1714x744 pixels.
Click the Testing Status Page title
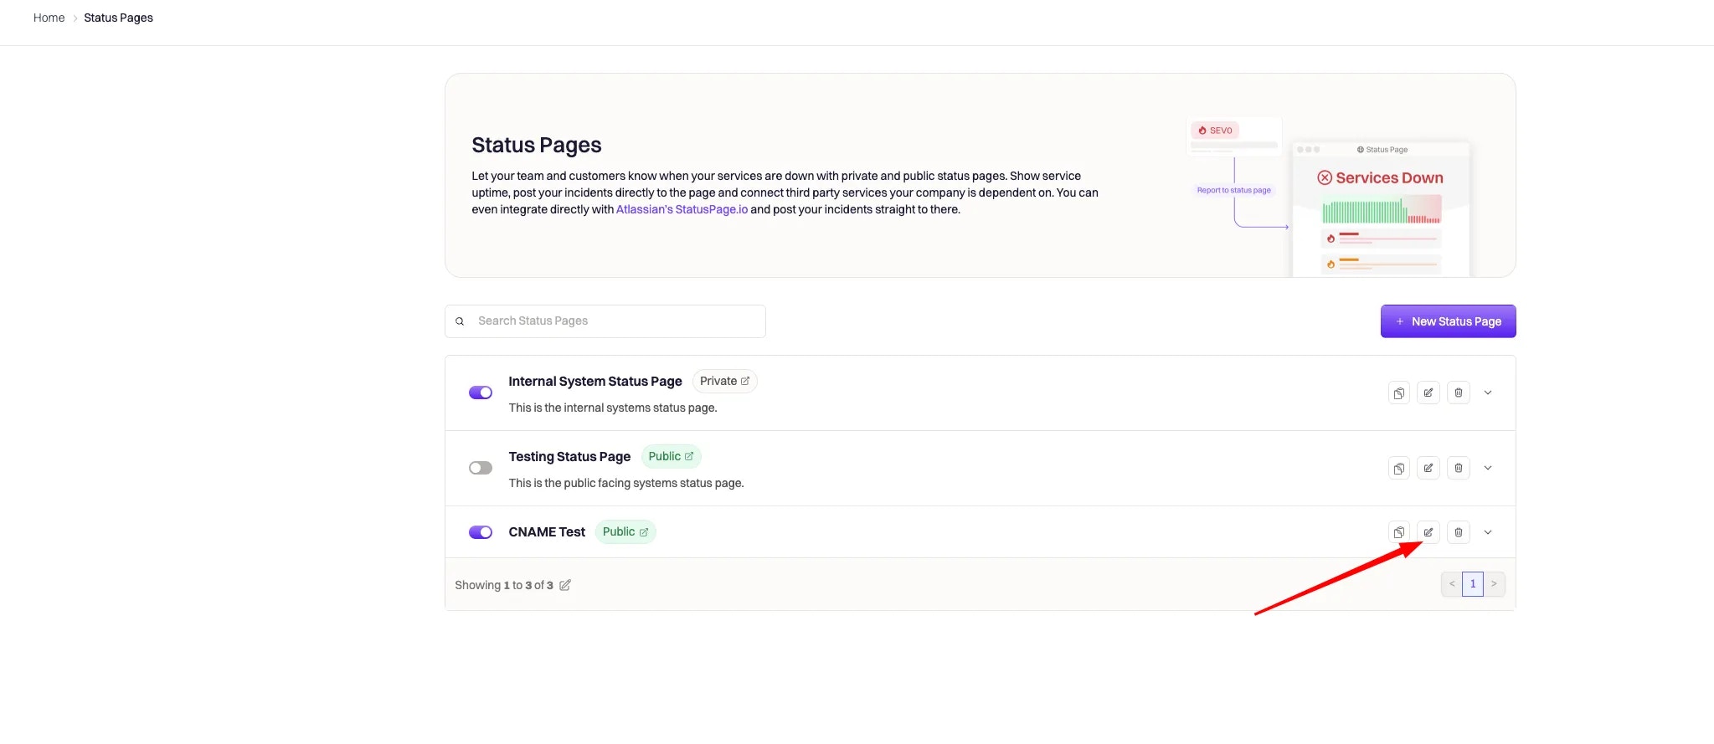(569, 457)
